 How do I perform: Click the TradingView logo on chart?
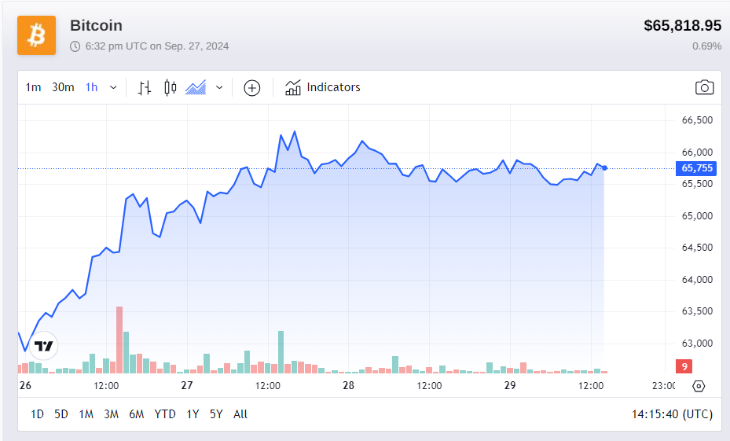coord(44,346)
